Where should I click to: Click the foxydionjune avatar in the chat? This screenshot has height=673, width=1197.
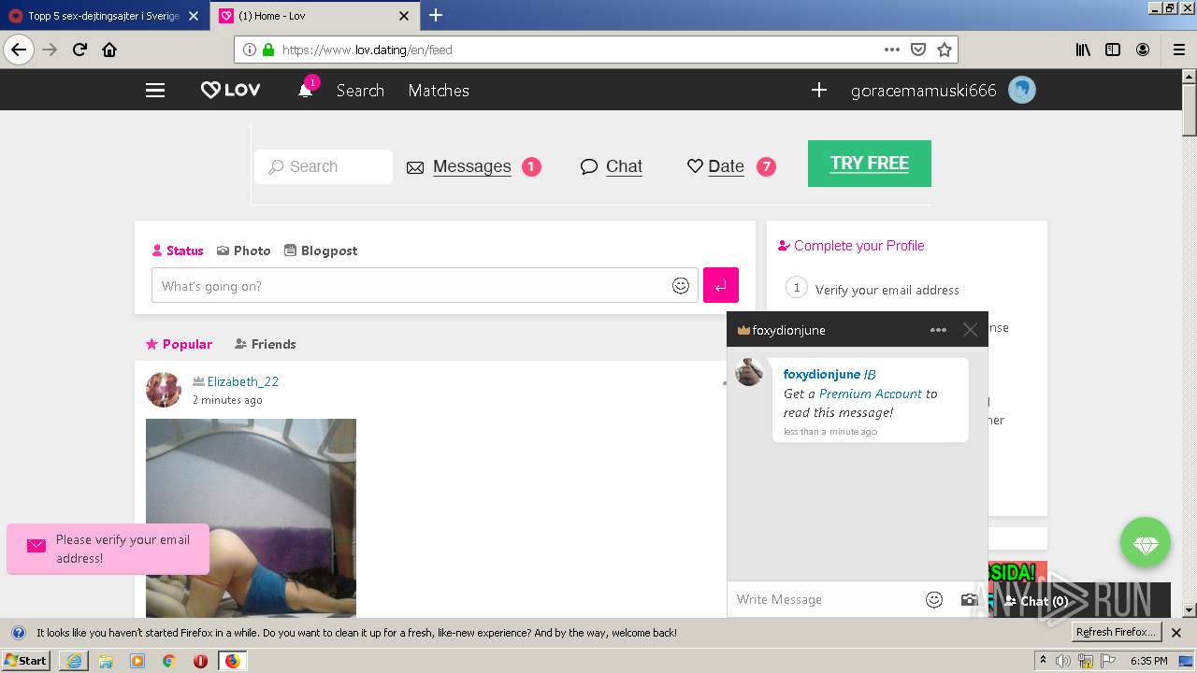[749, 371]
